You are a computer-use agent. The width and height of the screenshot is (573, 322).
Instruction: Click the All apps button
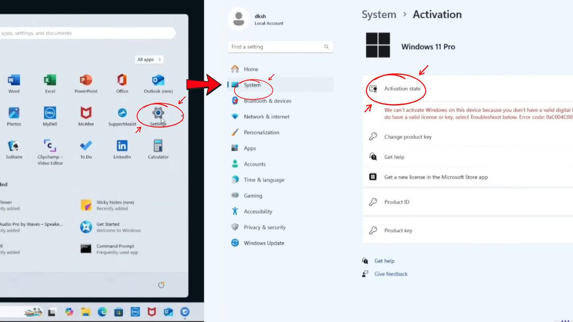(x=149, y=60)
